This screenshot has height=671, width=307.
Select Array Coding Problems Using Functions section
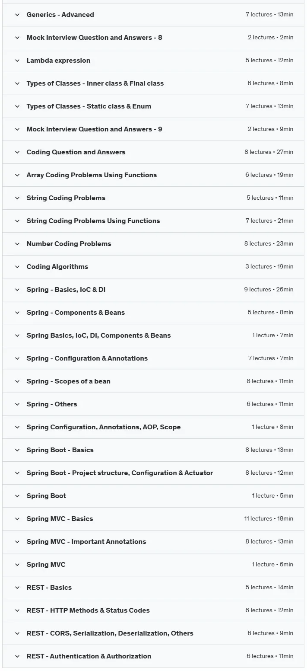tap(153, 175)
